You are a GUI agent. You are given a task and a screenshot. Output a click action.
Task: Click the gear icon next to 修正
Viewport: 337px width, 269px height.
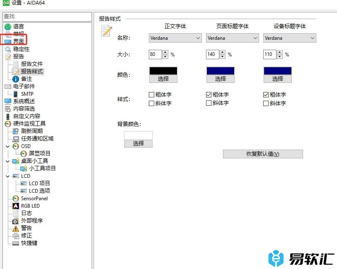16,236
